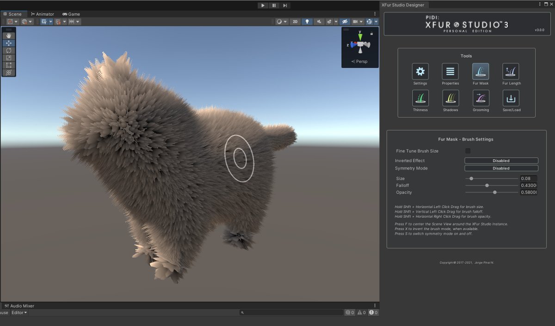Click the Pause button
Viewport: 555px width, 326px height.
274,6
